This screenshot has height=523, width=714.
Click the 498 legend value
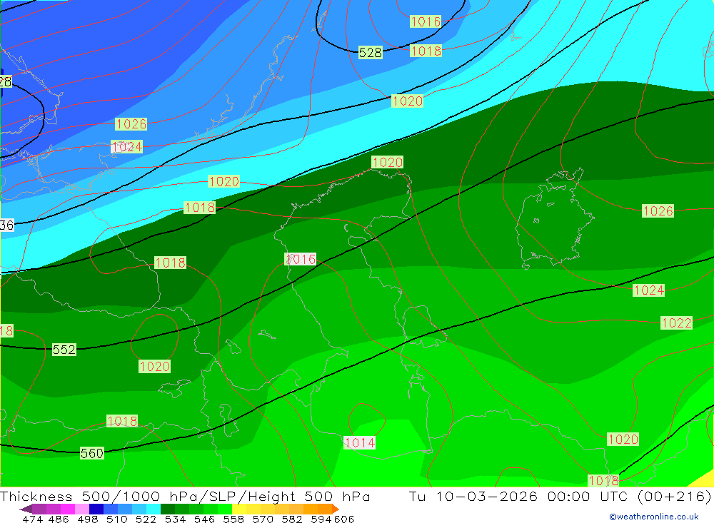click(x=87, y=519)
